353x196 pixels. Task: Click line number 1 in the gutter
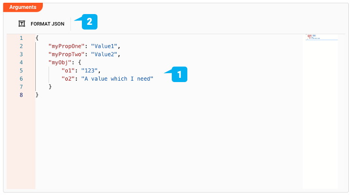[21, 38]
